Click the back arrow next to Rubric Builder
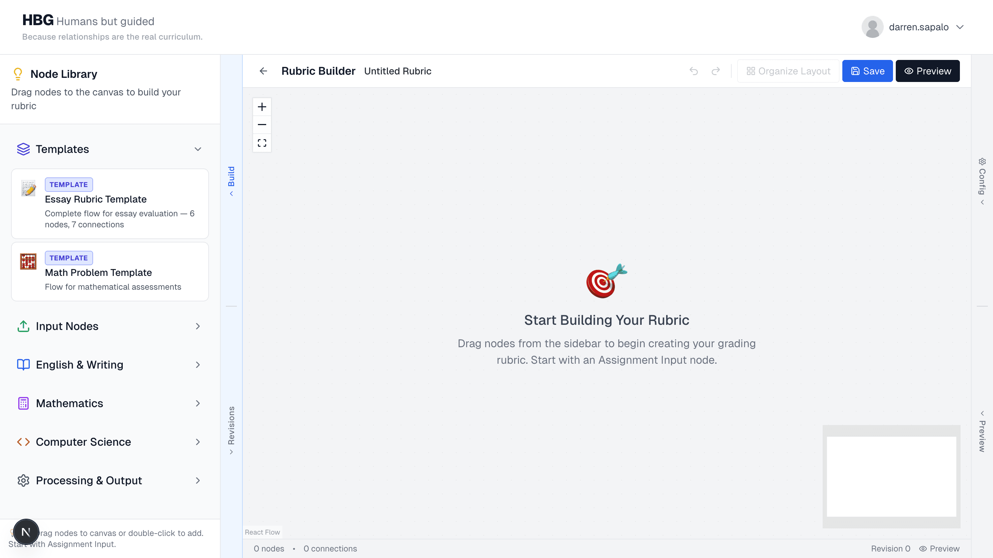 263,71
